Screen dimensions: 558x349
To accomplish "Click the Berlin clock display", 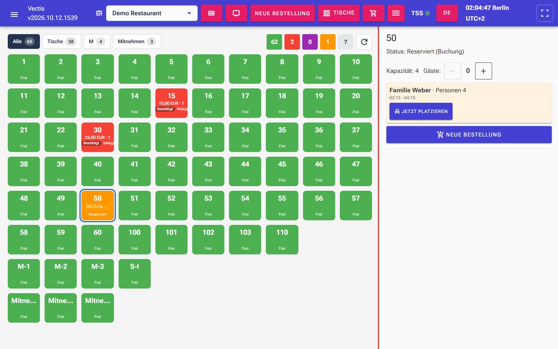I will pos(487,13).
